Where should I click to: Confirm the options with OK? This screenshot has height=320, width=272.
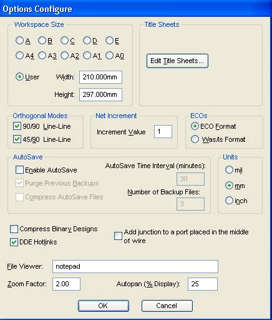pos(104,306)
